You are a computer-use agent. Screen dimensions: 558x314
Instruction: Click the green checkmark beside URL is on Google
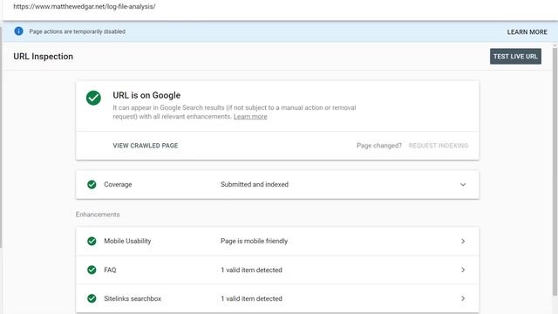click(93, 98)
